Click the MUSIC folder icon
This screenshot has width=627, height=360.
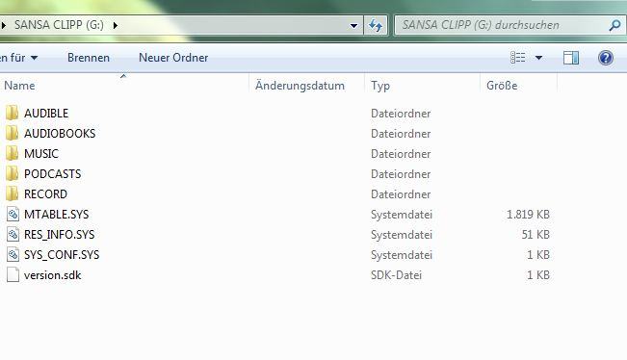tap(12, 153)
